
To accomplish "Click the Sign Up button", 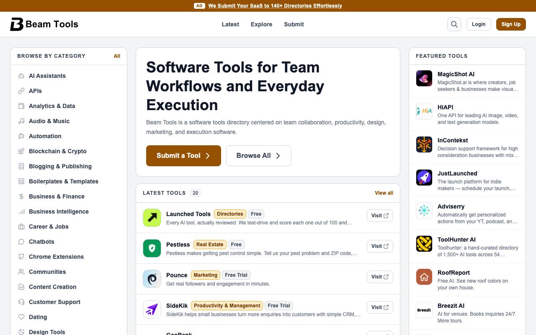I will tap(511, 24).
